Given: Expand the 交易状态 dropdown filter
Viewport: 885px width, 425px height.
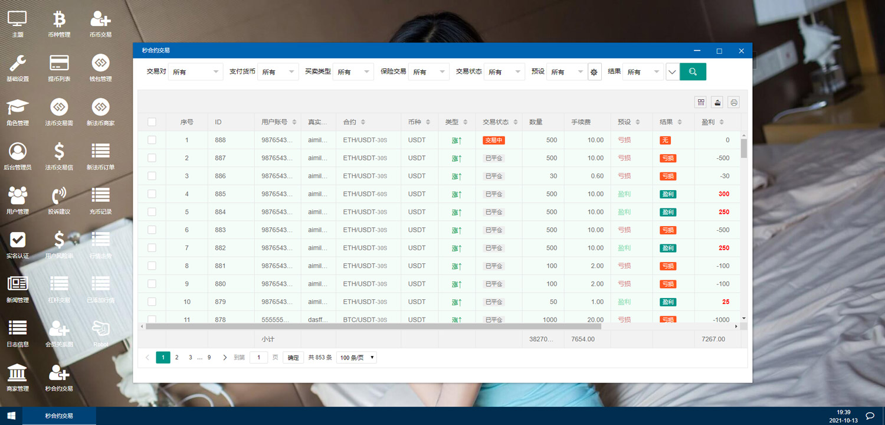Looking at the screenshot, I should point(504,72).
